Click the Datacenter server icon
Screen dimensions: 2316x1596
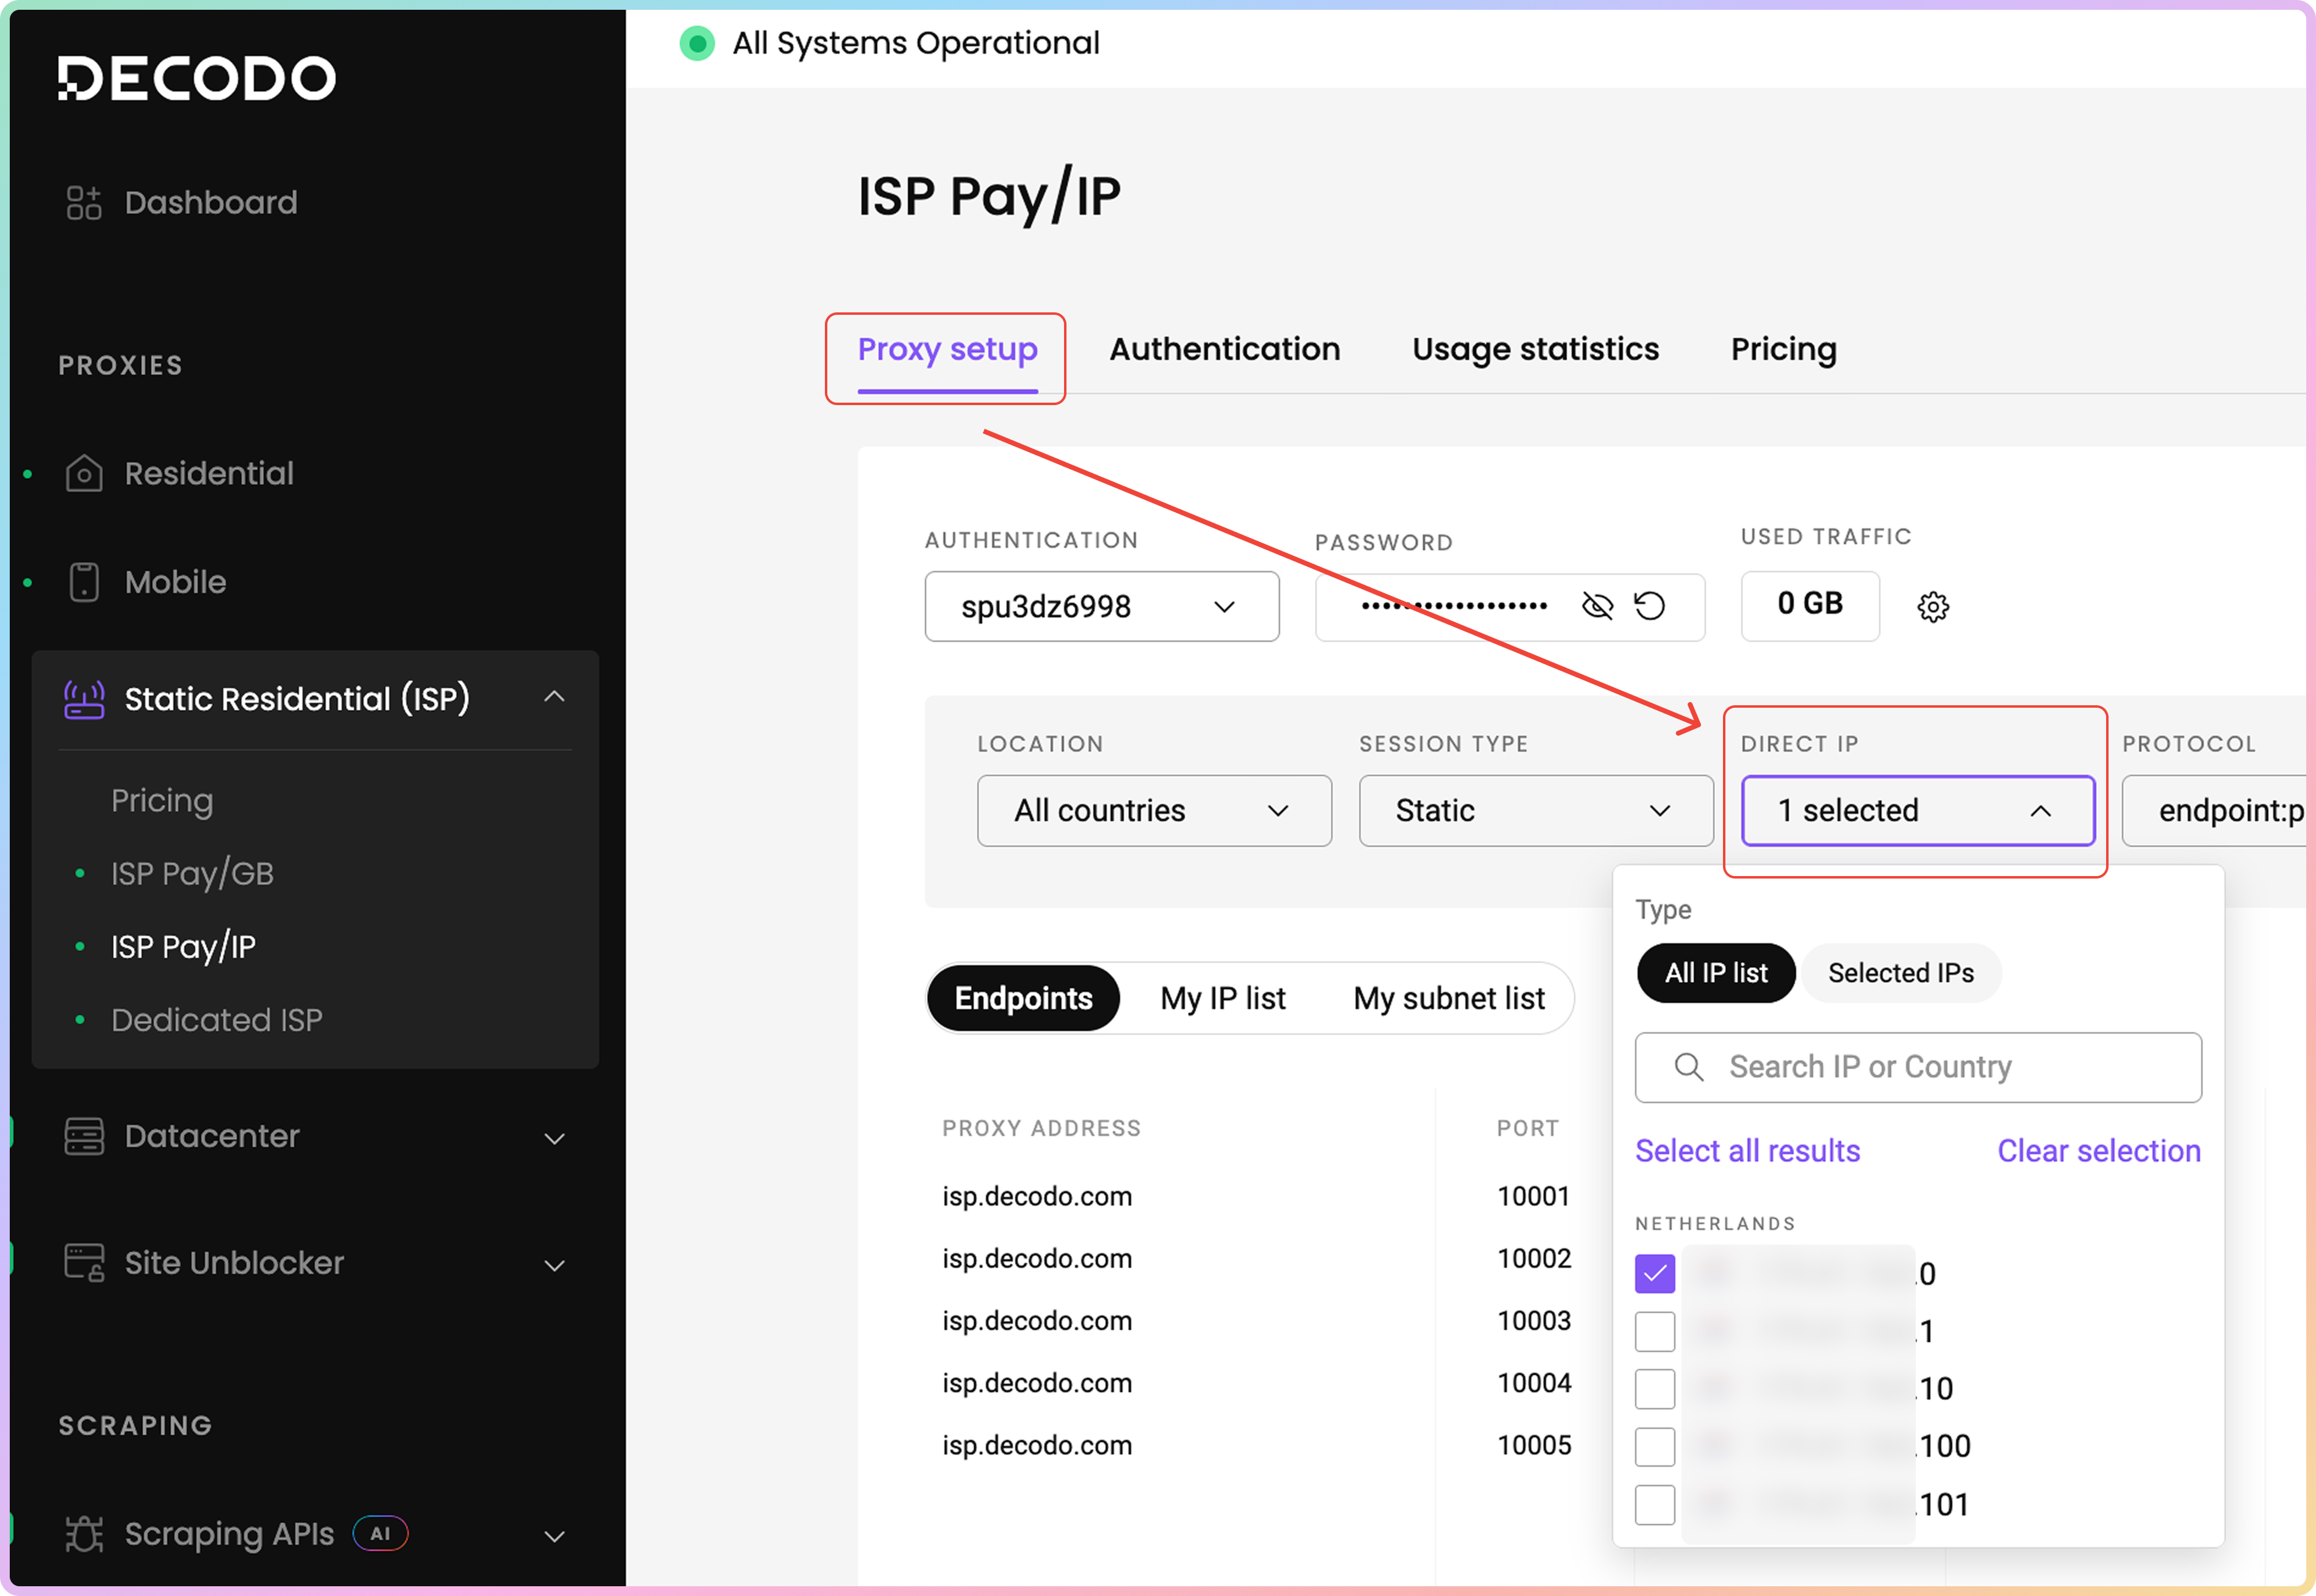pos(84,1136)
